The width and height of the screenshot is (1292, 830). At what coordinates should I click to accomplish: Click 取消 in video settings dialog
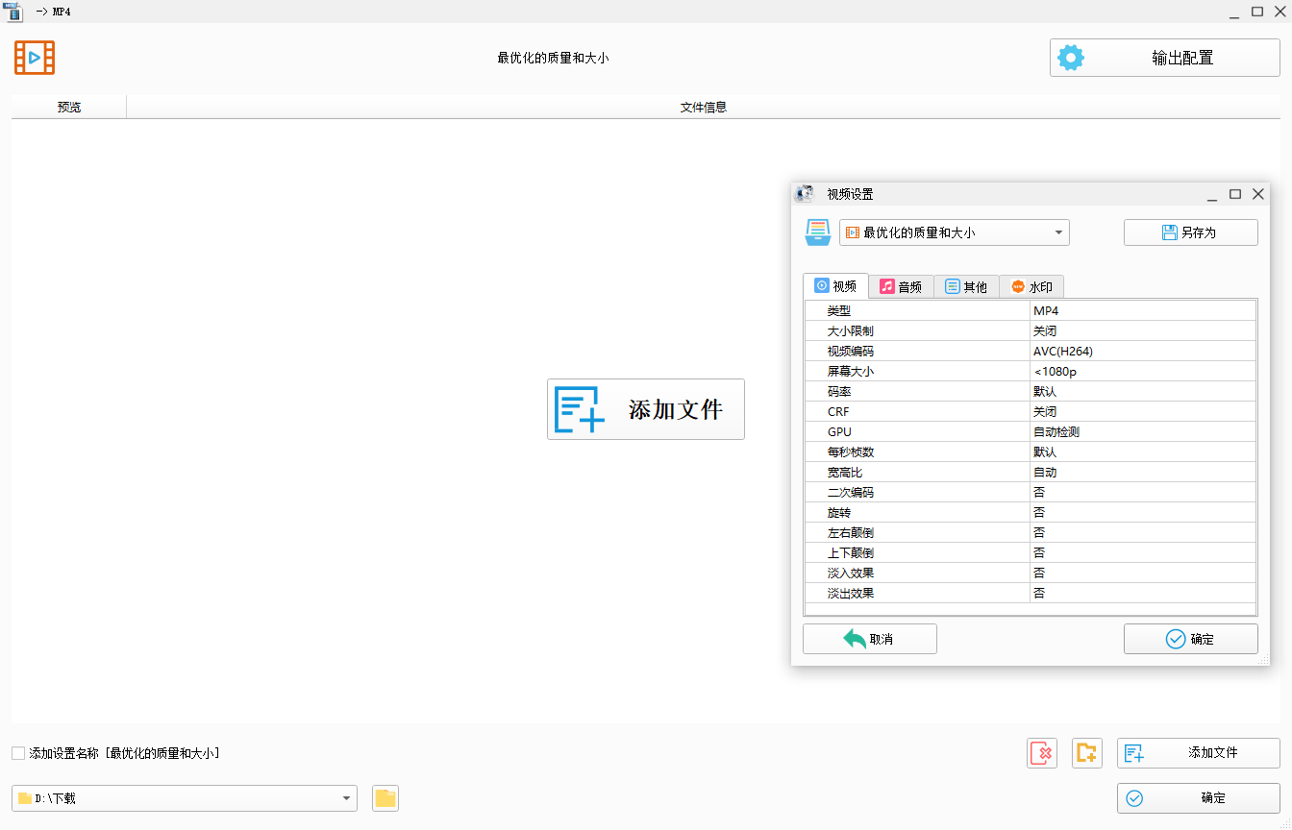(x=869, y=639)
